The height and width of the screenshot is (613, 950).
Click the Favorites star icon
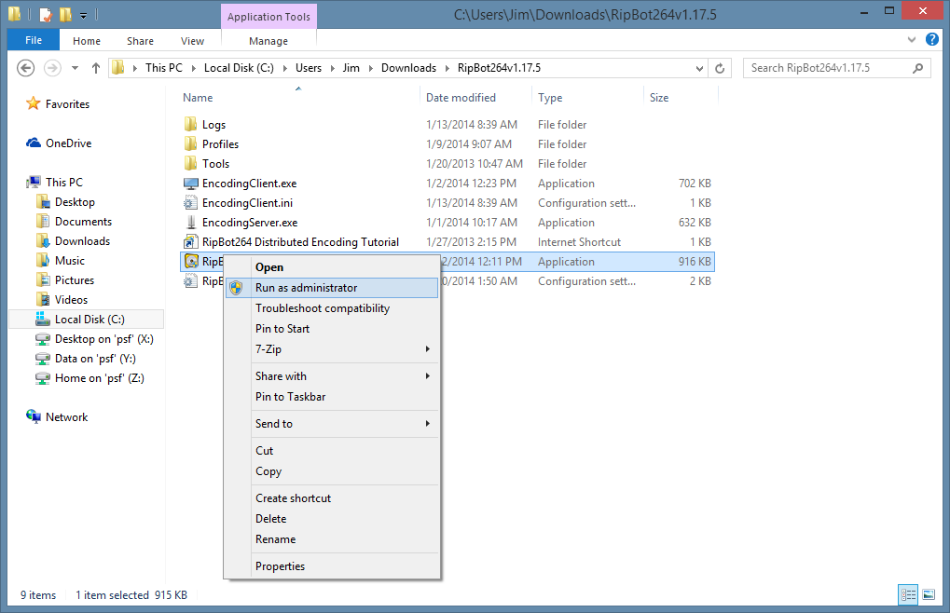coord(34,103)
